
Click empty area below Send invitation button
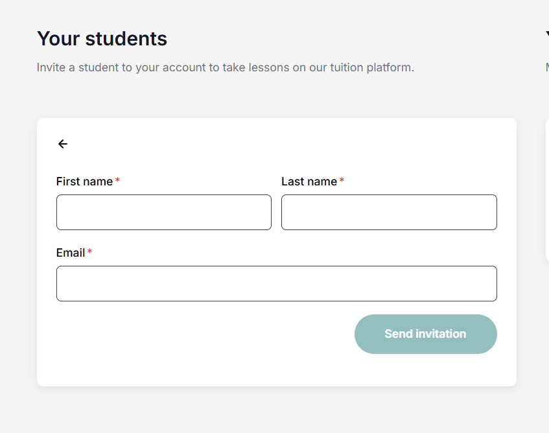pyautogui.click(x=425, y=371)
